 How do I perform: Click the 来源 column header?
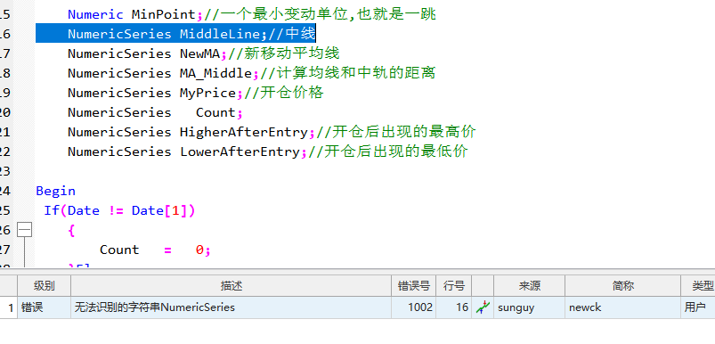529,286
